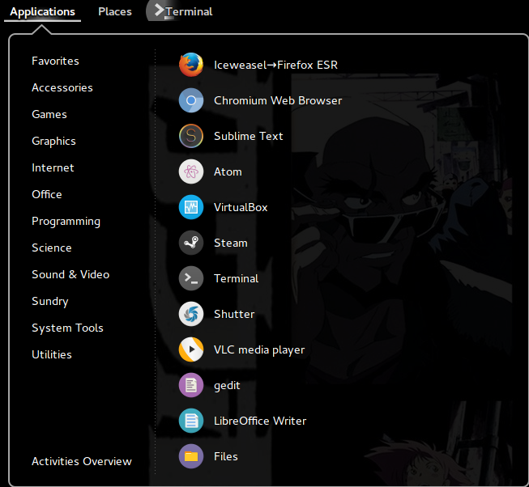The height and width of the screenshot is (487, 529).
Task: Click the Applications menu in top bar
Action: coord(42,12)
